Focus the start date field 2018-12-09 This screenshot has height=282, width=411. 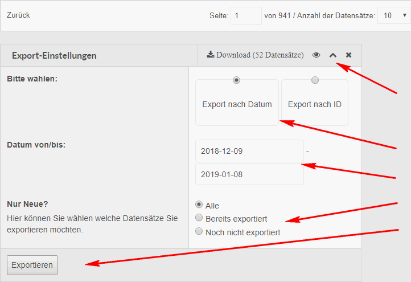coord(249,152)
